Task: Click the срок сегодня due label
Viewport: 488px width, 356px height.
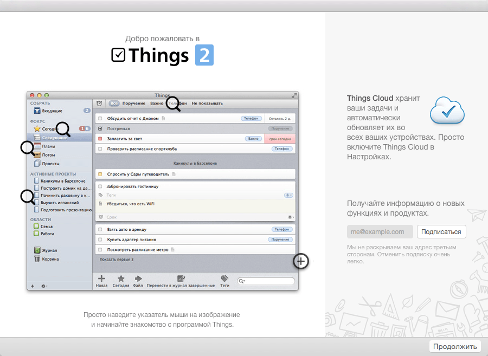Action: (x=280, y=139)
